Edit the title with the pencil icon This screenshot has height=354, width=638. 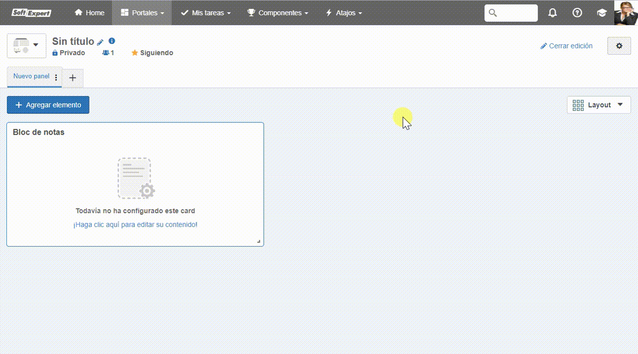pos(100,42)
